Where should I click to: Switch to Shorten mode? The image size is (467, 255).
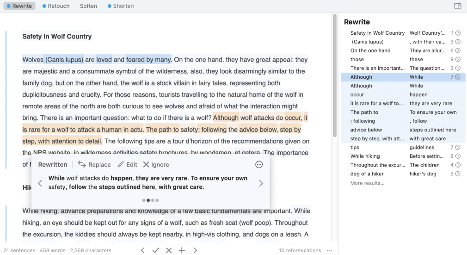[120, 6]
